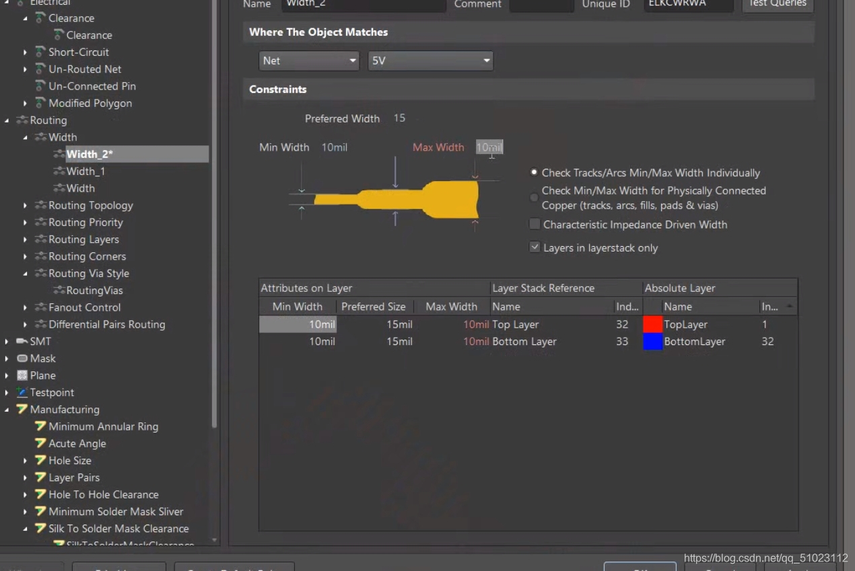Click the Routing Priority icon
The width and height of the screenshot is (855, 571).
[x=40, y=222]
